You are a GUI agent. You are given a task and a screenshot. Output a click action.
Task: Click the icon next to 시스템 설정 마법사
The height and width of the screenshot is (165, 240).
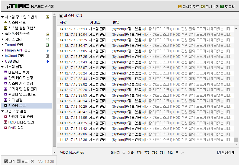click(x=6, y=28)
